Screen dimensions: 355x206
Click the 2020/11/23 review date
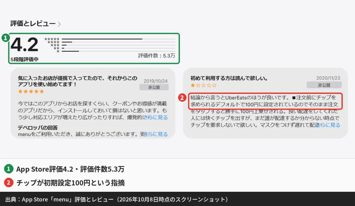(328, 78)
